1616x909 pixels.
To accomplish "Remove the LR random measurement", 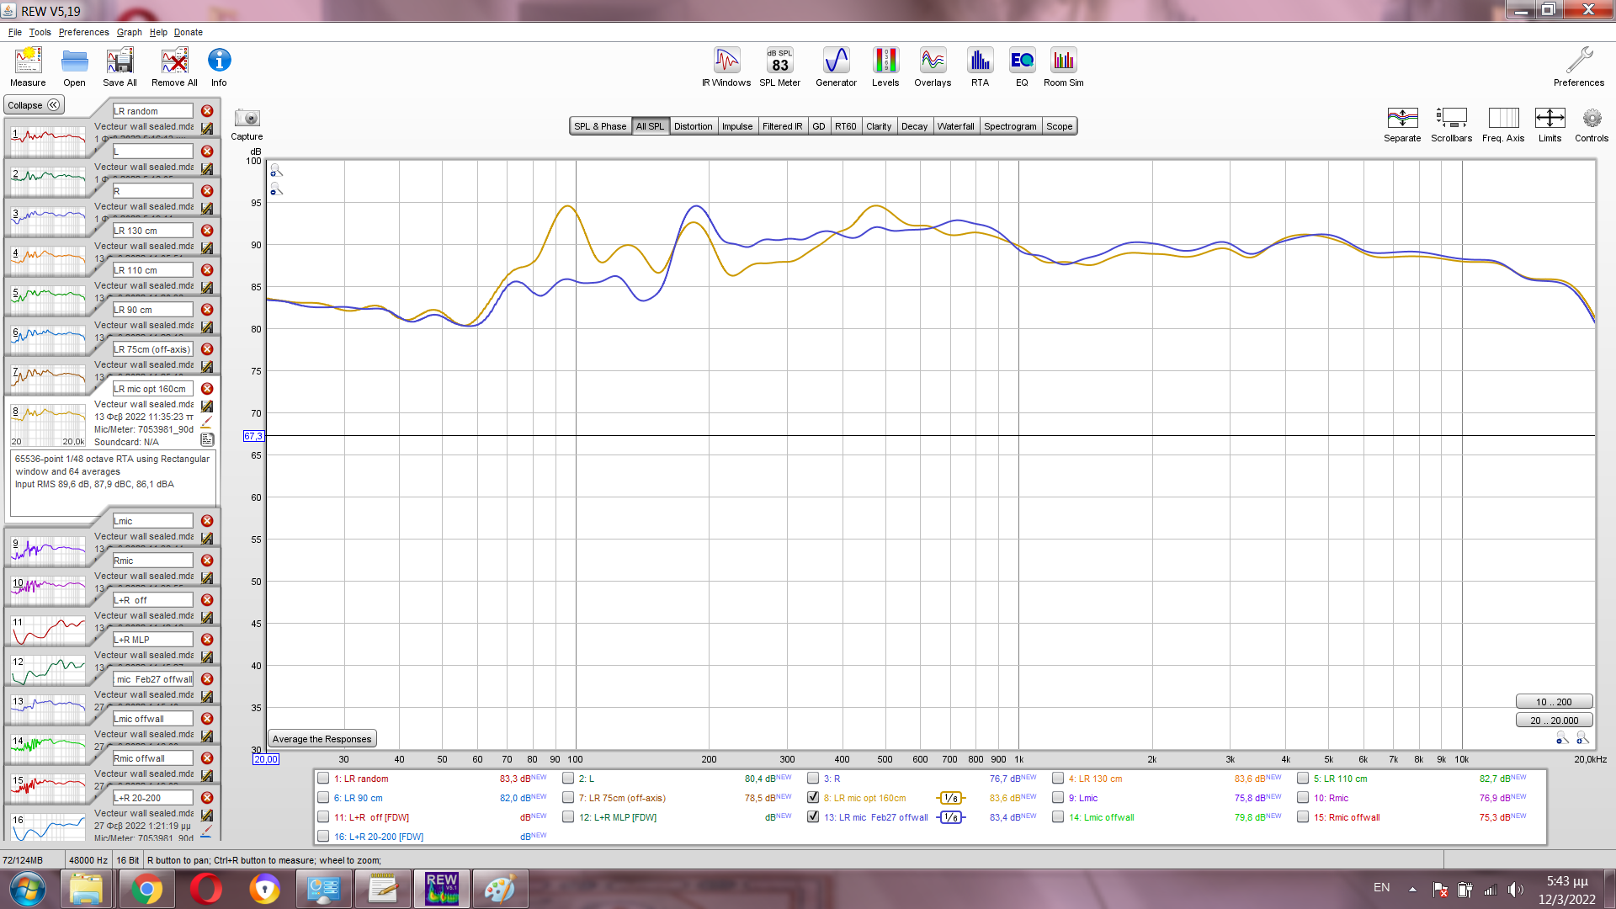I will coord(207,111).
